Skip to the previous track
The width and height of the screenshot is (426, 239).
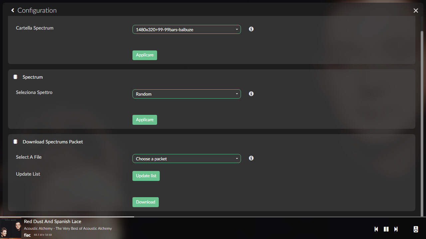[x=376, y=229]
